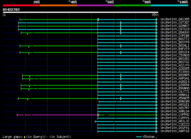The image size is (191, 139).
Task: Open hit UniRef100_B6SXR2
Action: tap(175, 59)
